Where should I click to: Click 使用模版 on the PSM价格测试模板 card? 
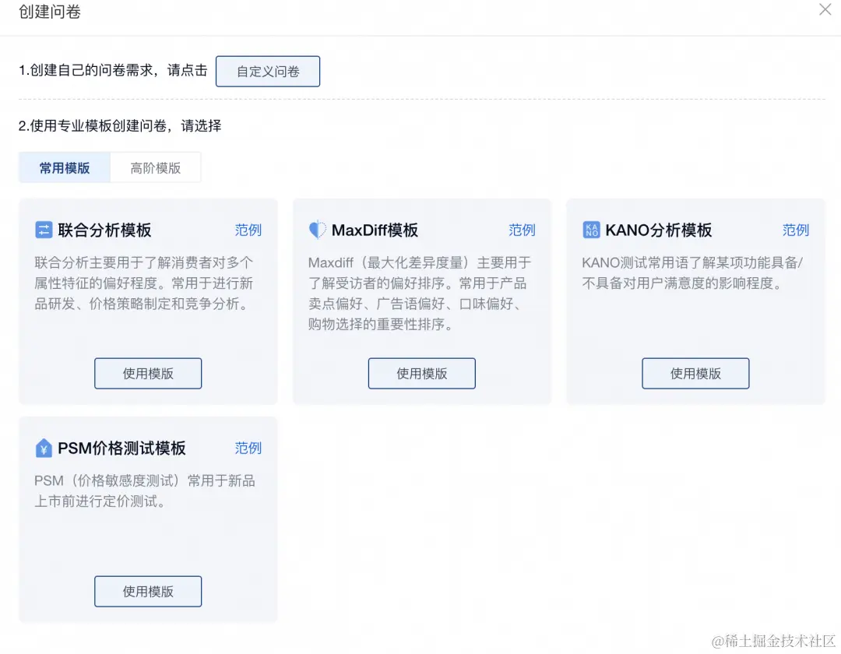click(148, 591)
